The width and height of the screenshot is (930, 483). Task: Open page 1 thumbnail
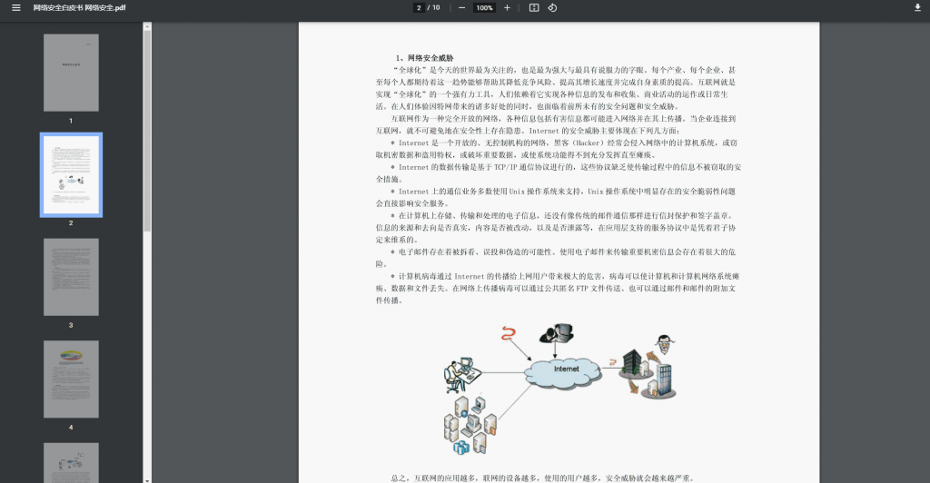pos(71,73)
